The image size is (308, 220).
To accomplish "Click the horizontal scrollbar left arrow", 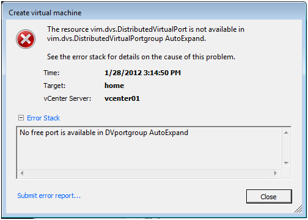I will [22, 174].
